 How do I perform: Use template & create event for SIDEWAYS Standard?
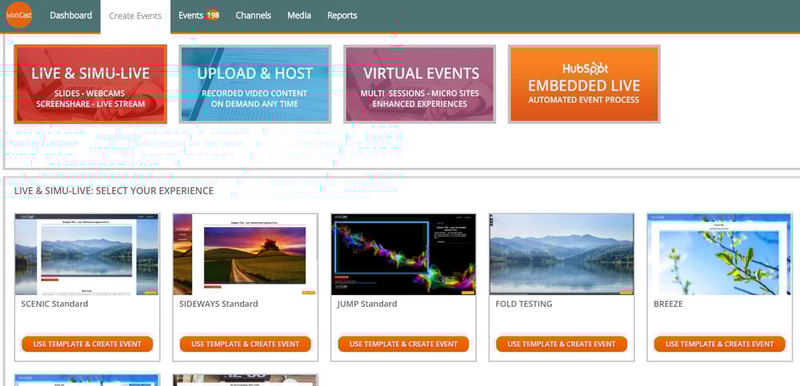pos(246,344)
